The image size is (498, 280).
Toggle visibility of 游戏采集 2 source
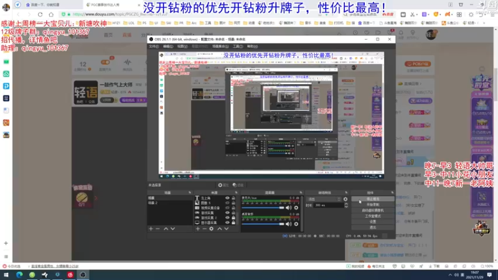pyautogui.click(x=227, y=218)
